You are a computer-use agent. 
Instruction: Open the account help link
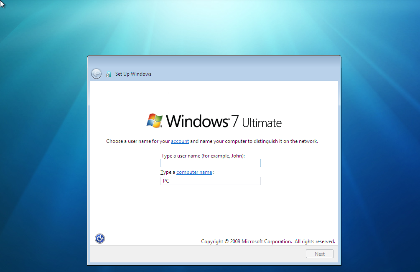[x=180, y=141]
